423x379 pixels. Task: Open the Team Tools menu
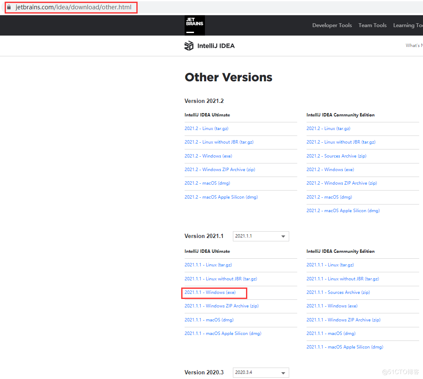pos(372,25)
